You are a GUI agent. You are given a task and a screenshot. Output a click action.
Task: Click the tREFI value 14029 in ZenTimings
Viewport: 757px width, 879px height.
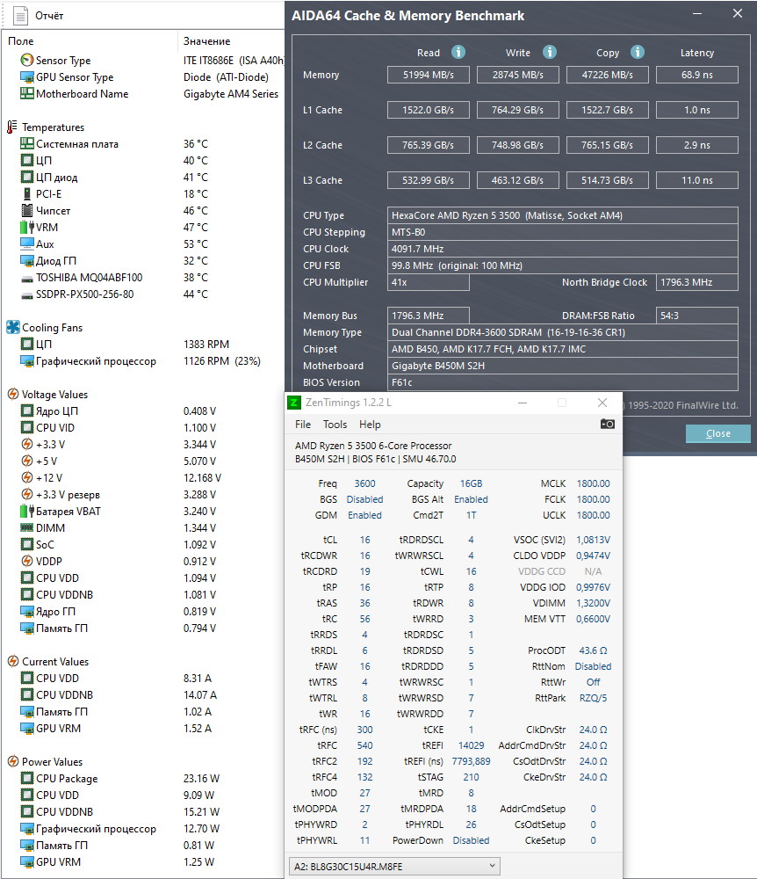(471, 745)
